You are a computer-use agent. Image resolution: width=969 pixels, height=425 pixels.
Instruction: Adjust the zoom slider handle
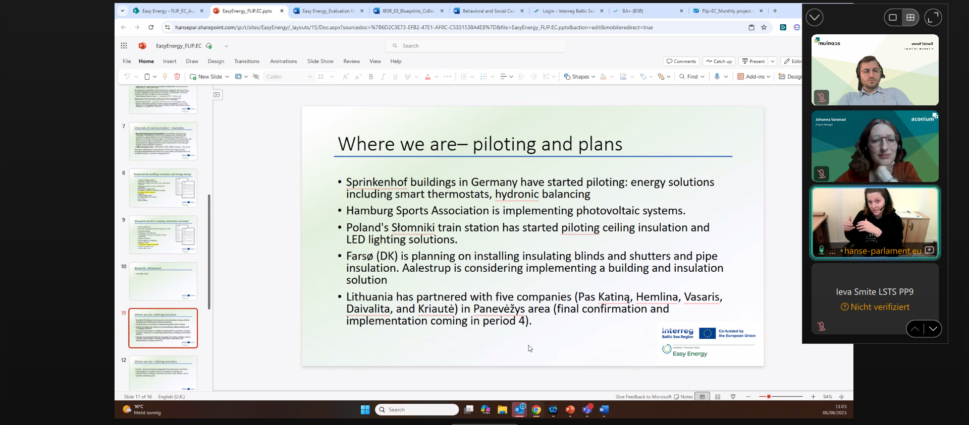click(769, 397)
